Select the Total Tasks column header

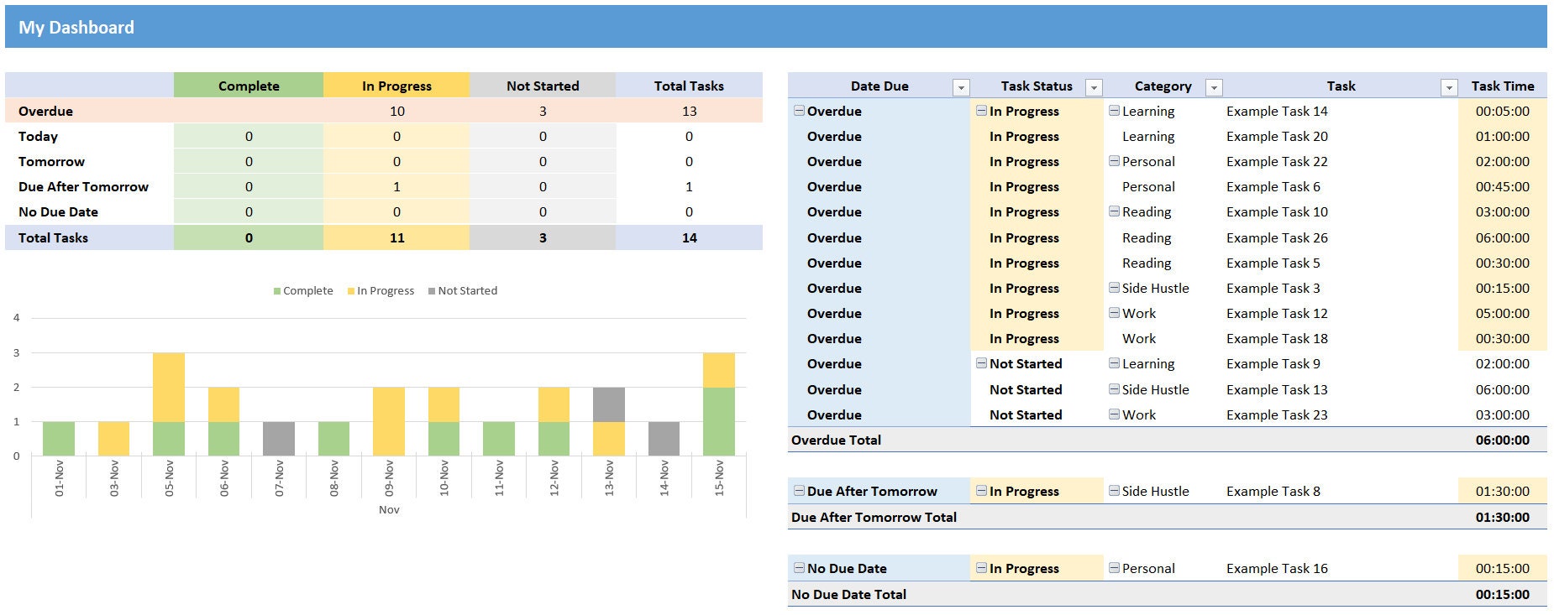coord(689,86)
